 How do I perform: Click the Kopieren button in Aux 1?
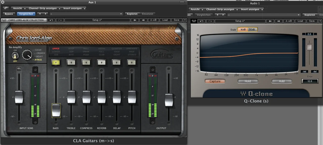pyautogui.click(x=132, y=14)
